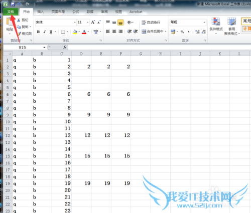
Task: Click the Copy icon
Action: [19, 27]
